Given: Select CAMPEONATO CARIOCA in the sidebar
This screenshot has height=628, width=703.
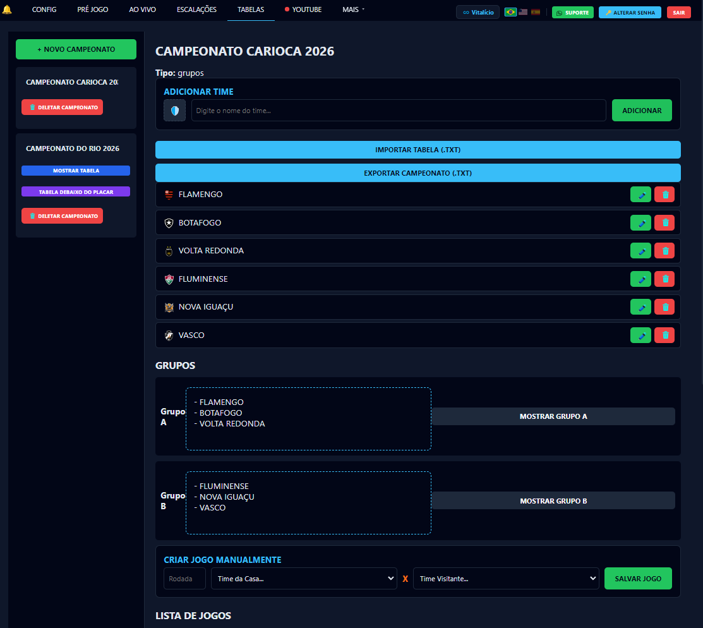Looking at the screenshot, I should coord(72,82).
